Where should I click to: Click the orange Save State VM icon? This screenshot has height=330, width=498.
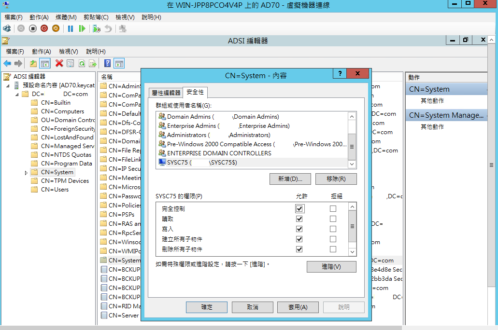coord(56,28)
